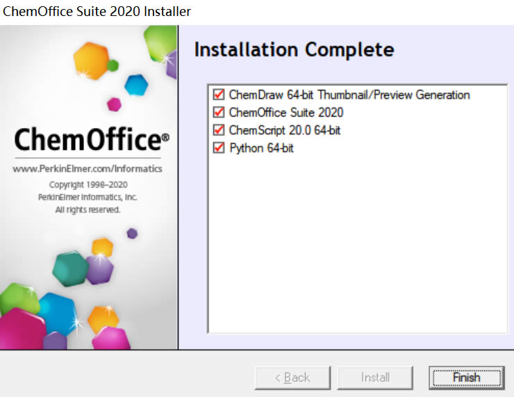Click the Installation Complete heading
This screenshot has width=514, height=397.
point(294,50)
